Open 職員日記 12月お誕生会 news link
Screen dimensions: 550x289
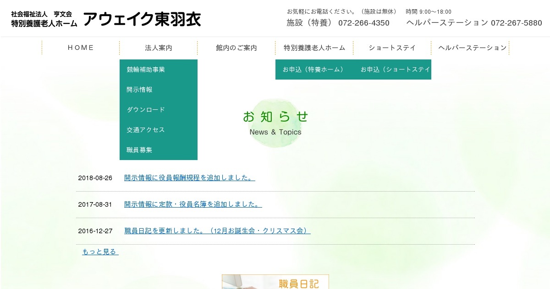217,231
